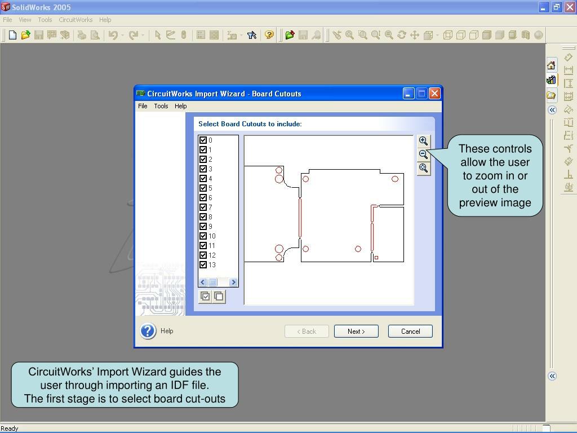Click Select All cutouts icon button
Screen dimensions: 577x433
205,297
